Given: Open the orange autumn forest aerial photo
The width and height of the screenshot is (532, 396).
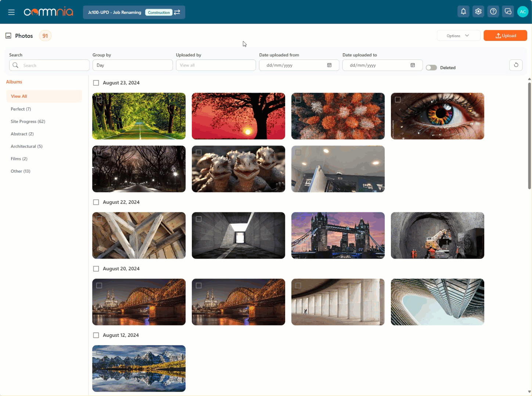Looking at the screenshot, I should click(338, 116).
